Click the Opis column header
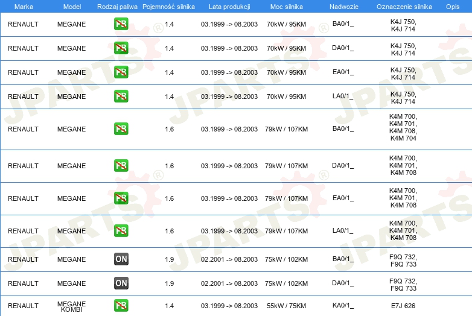 (x=453, y=7)
